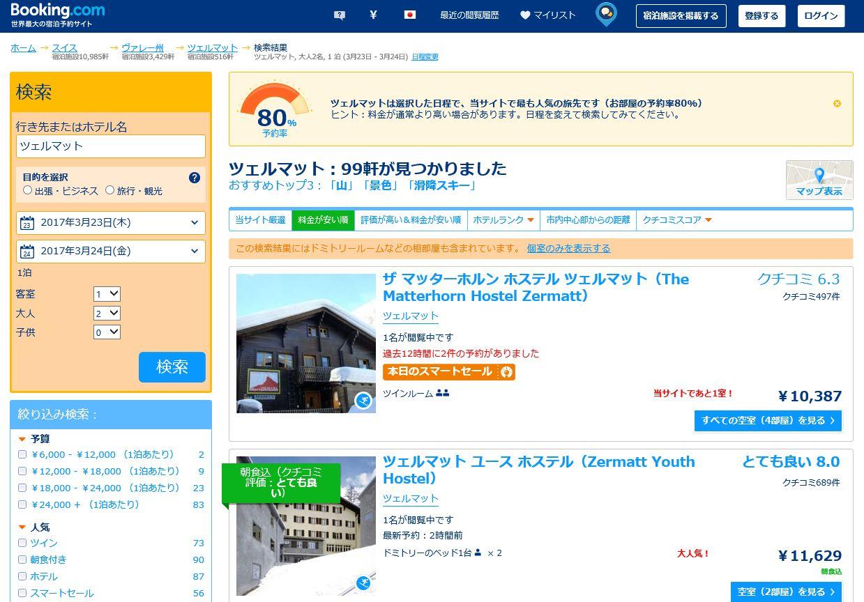Click the 登録する button
864x602 pixels.
coord(761,16)
